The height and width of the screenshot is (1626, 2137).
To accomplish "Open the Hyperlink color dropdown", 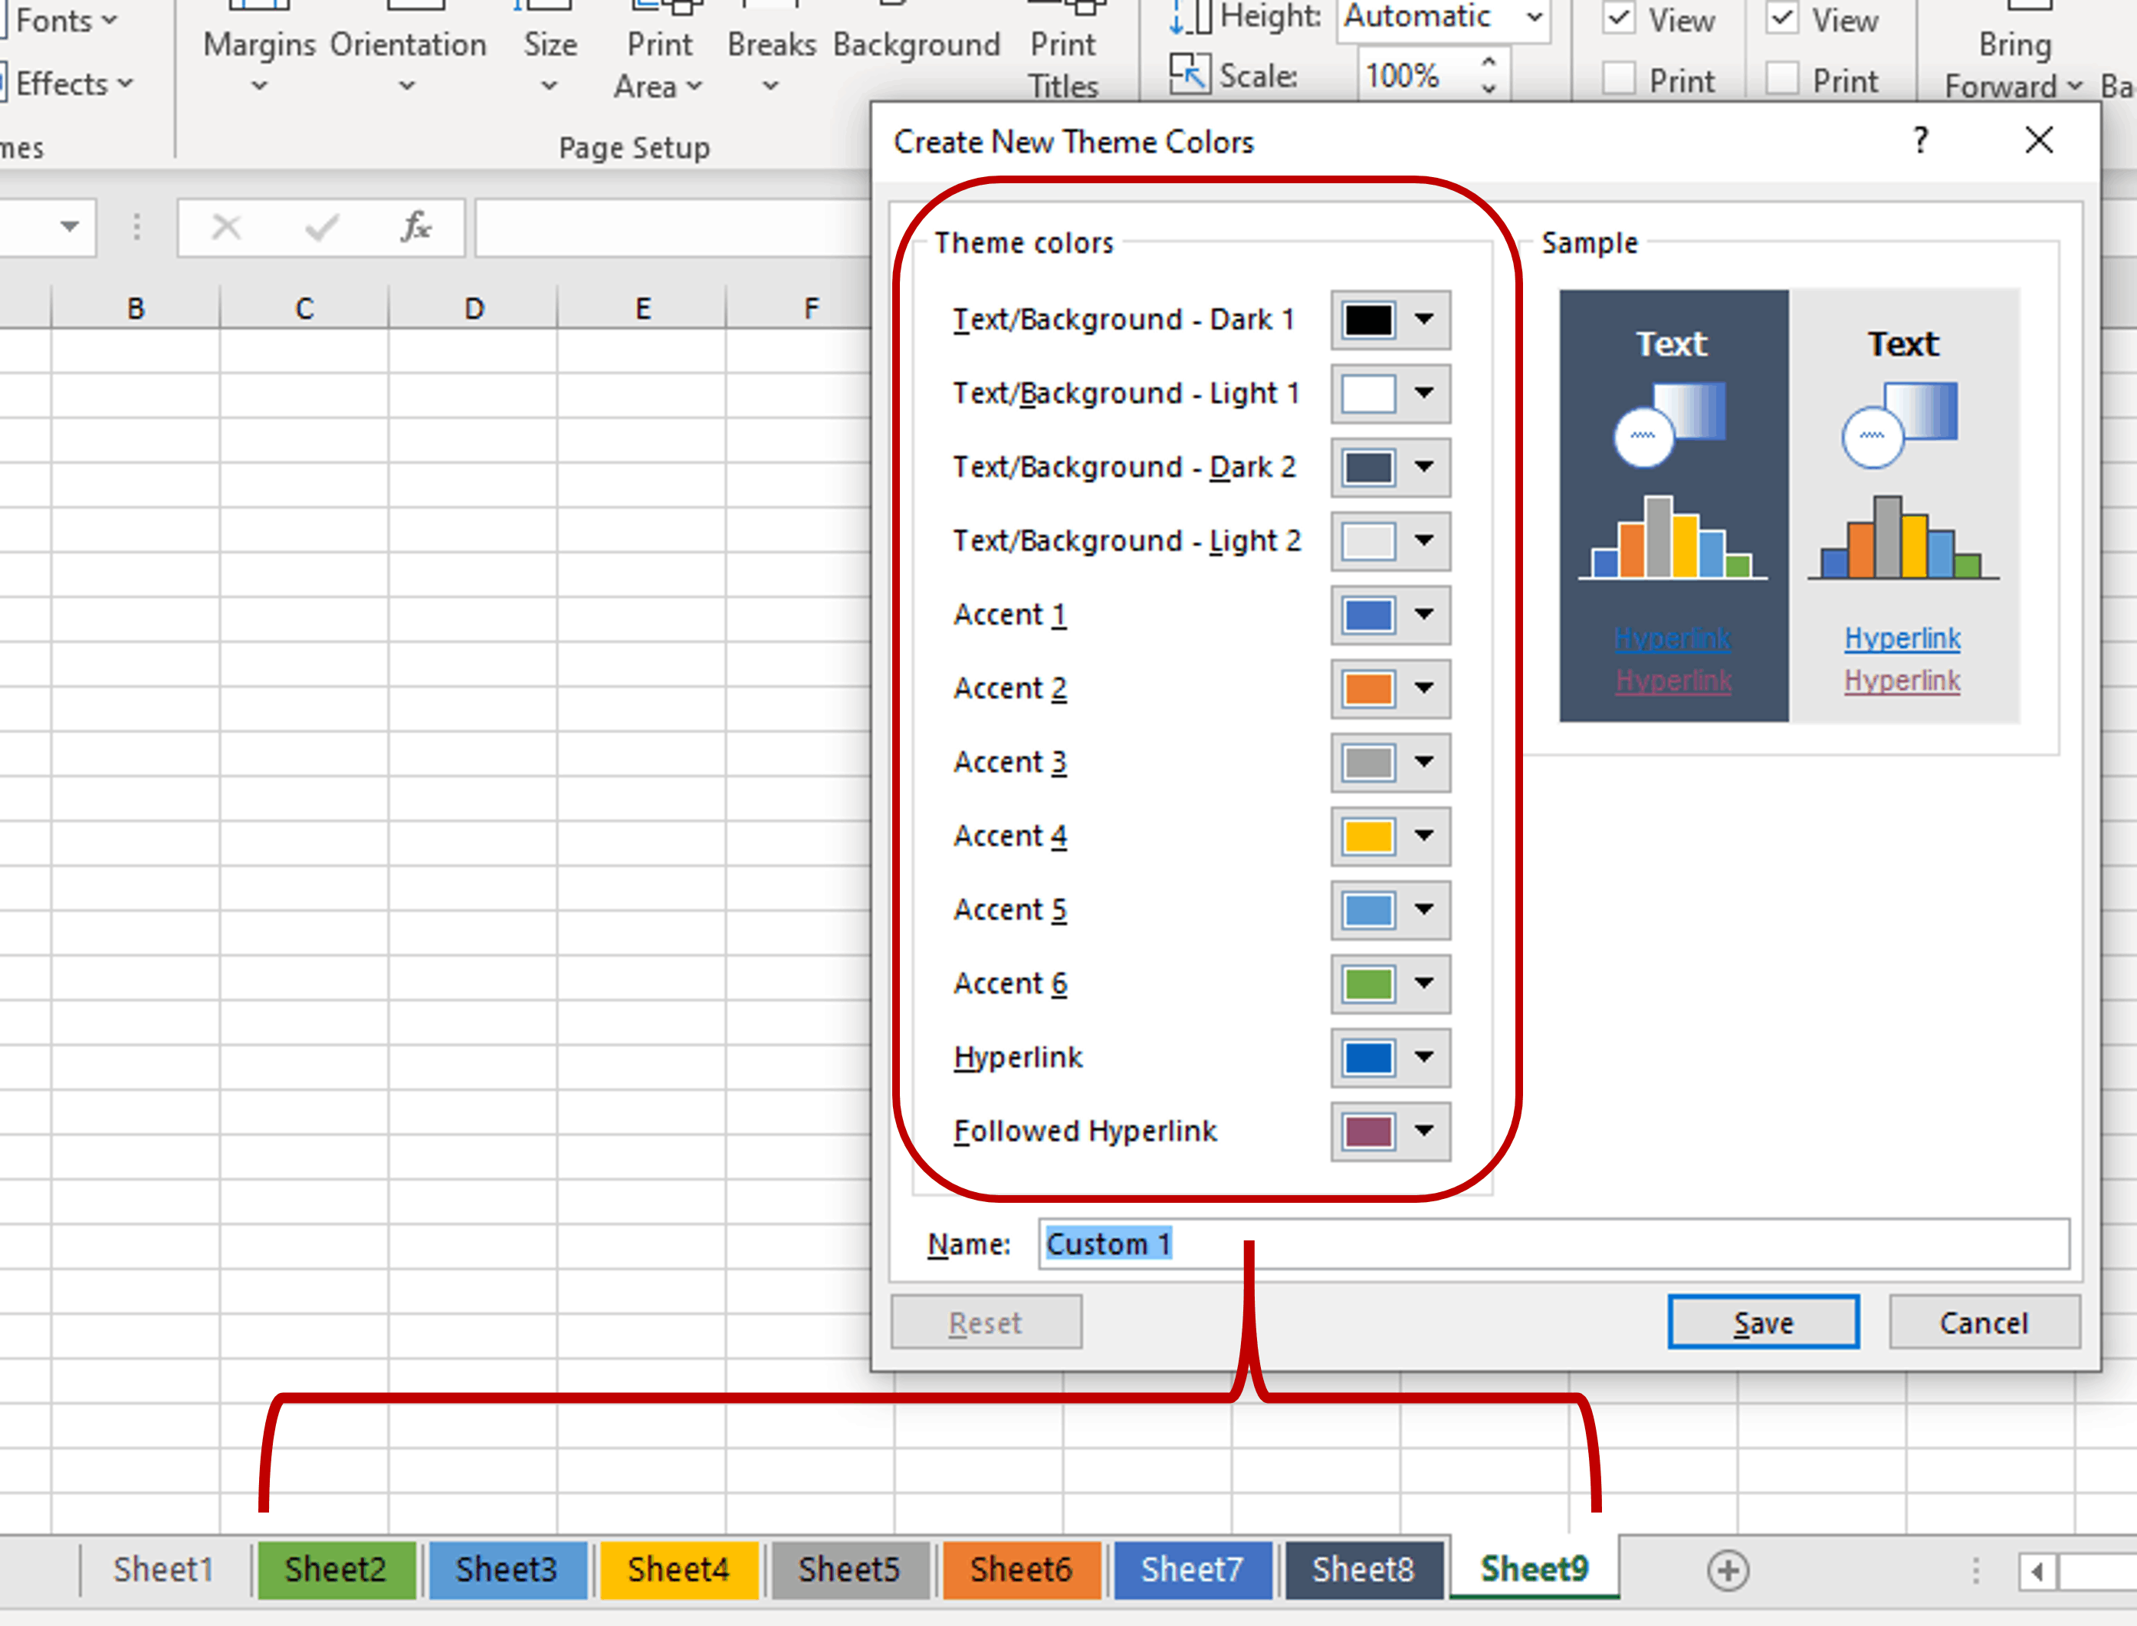I will [1423, 1056].
